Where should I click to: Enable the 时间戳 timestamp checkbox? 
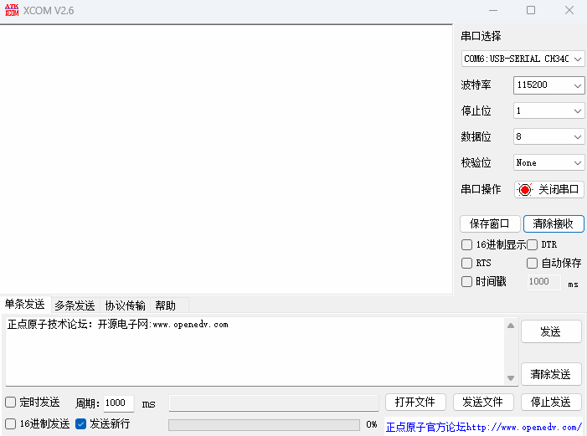[x=466, y=281]
